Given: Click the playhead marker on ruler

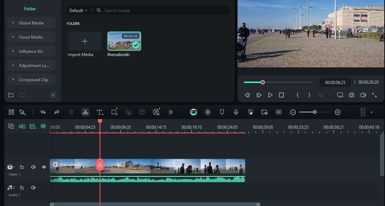Looking at the screenshot, I should click(100, 121).
